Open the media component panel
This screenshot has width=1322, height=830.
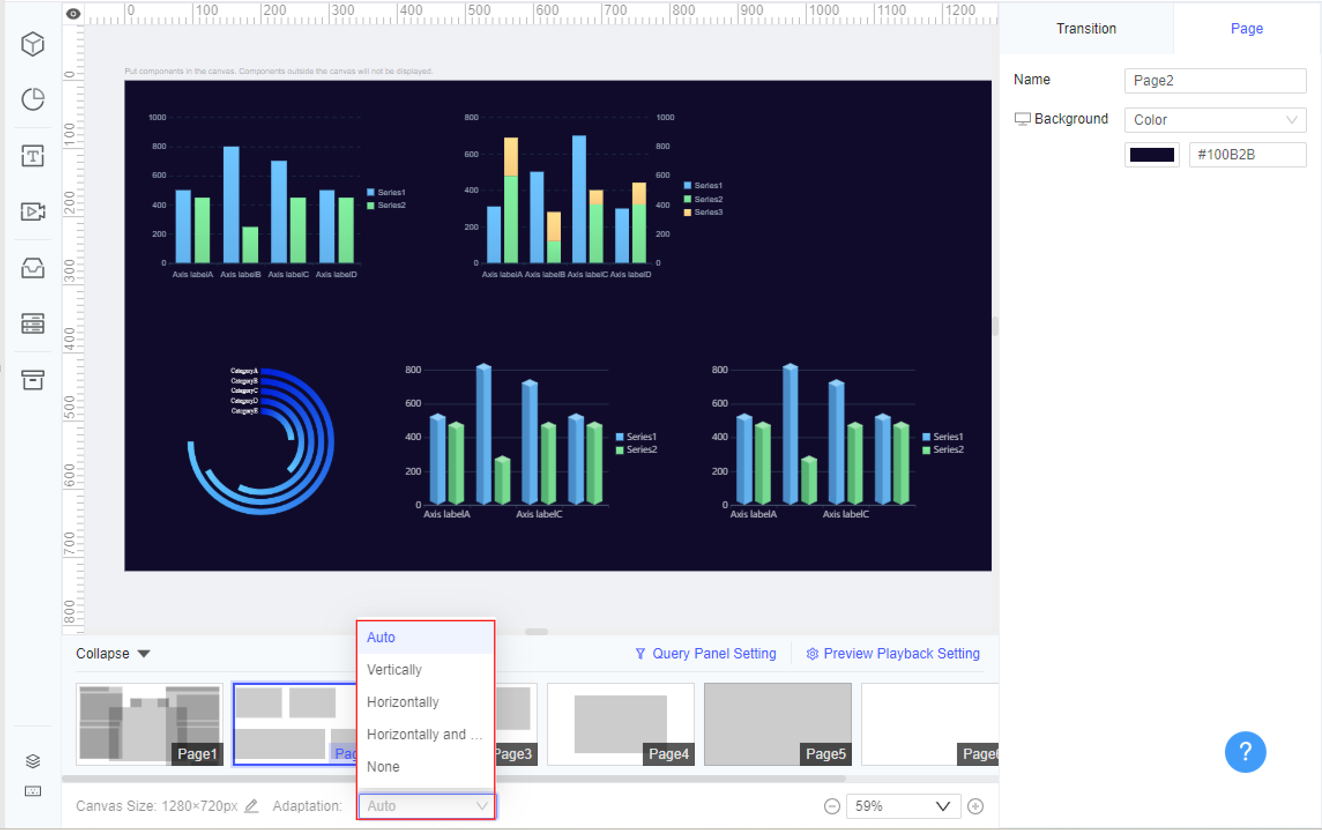pyautogui.click(x=32, y=211)
